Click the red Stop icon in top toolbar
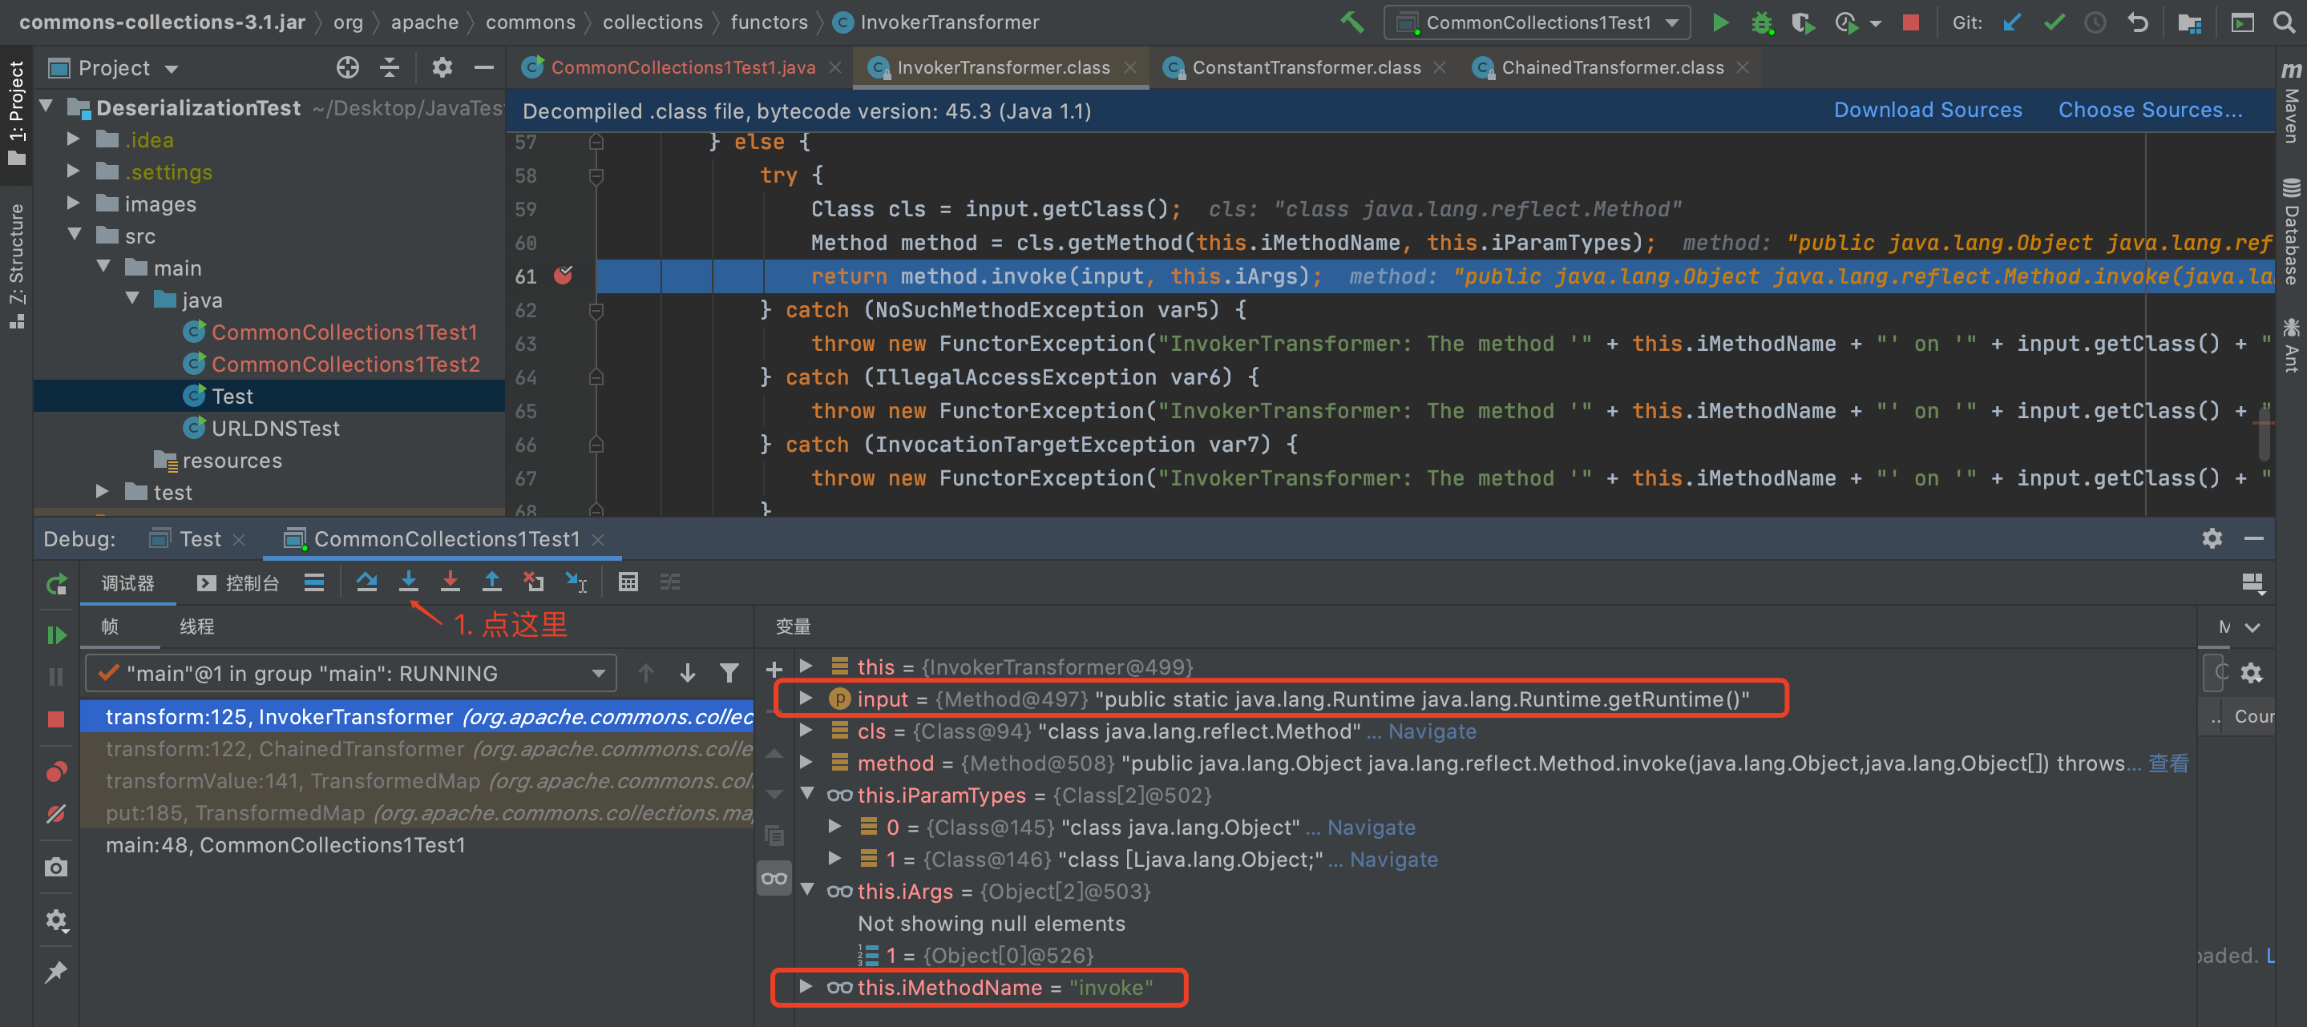Image resolution: width=2307 pixels, height=1027 pixels. pos(1910,22)
